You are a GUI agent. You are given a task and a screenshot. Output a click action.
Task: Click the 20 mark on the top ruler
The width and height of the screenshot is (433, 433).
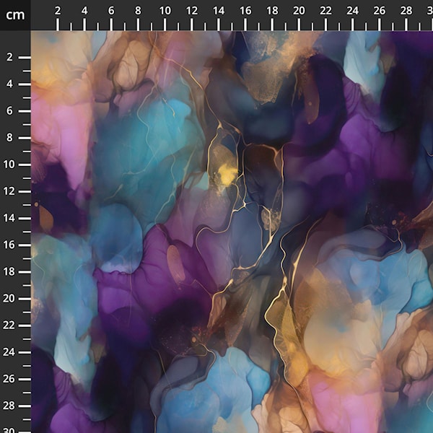pyautogui.click(x=299, y=11)
